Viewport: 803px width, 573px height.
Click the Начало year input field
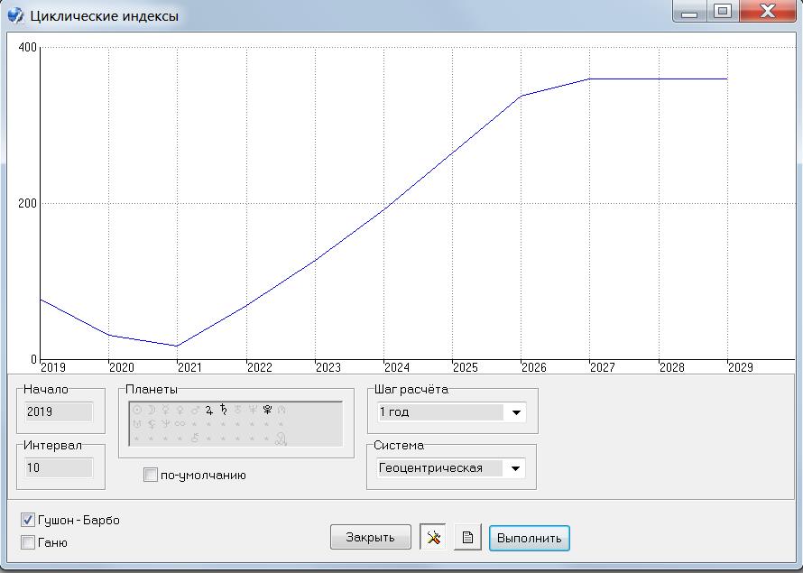[x=59, y=412]
